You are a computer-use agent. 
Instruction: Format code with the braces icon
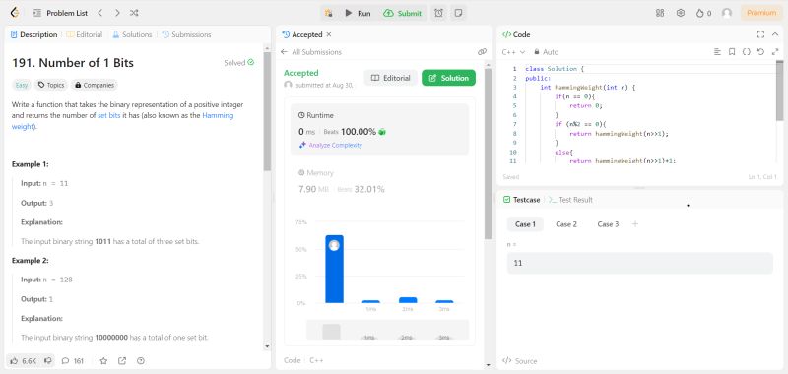click(x=747, y=52)
